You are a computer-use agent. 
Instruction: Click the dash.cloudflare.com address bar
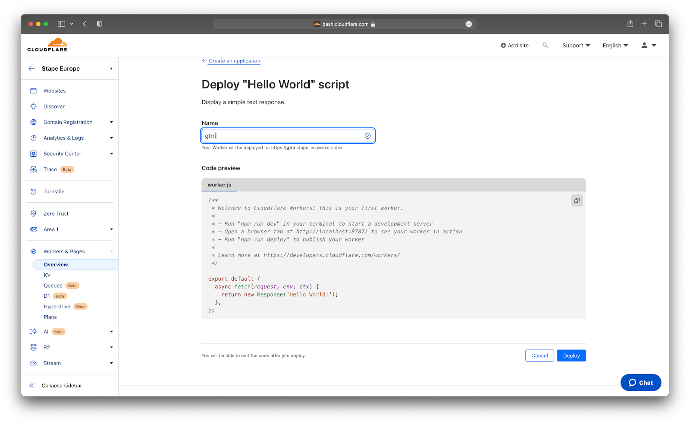[x=344, y=24]
